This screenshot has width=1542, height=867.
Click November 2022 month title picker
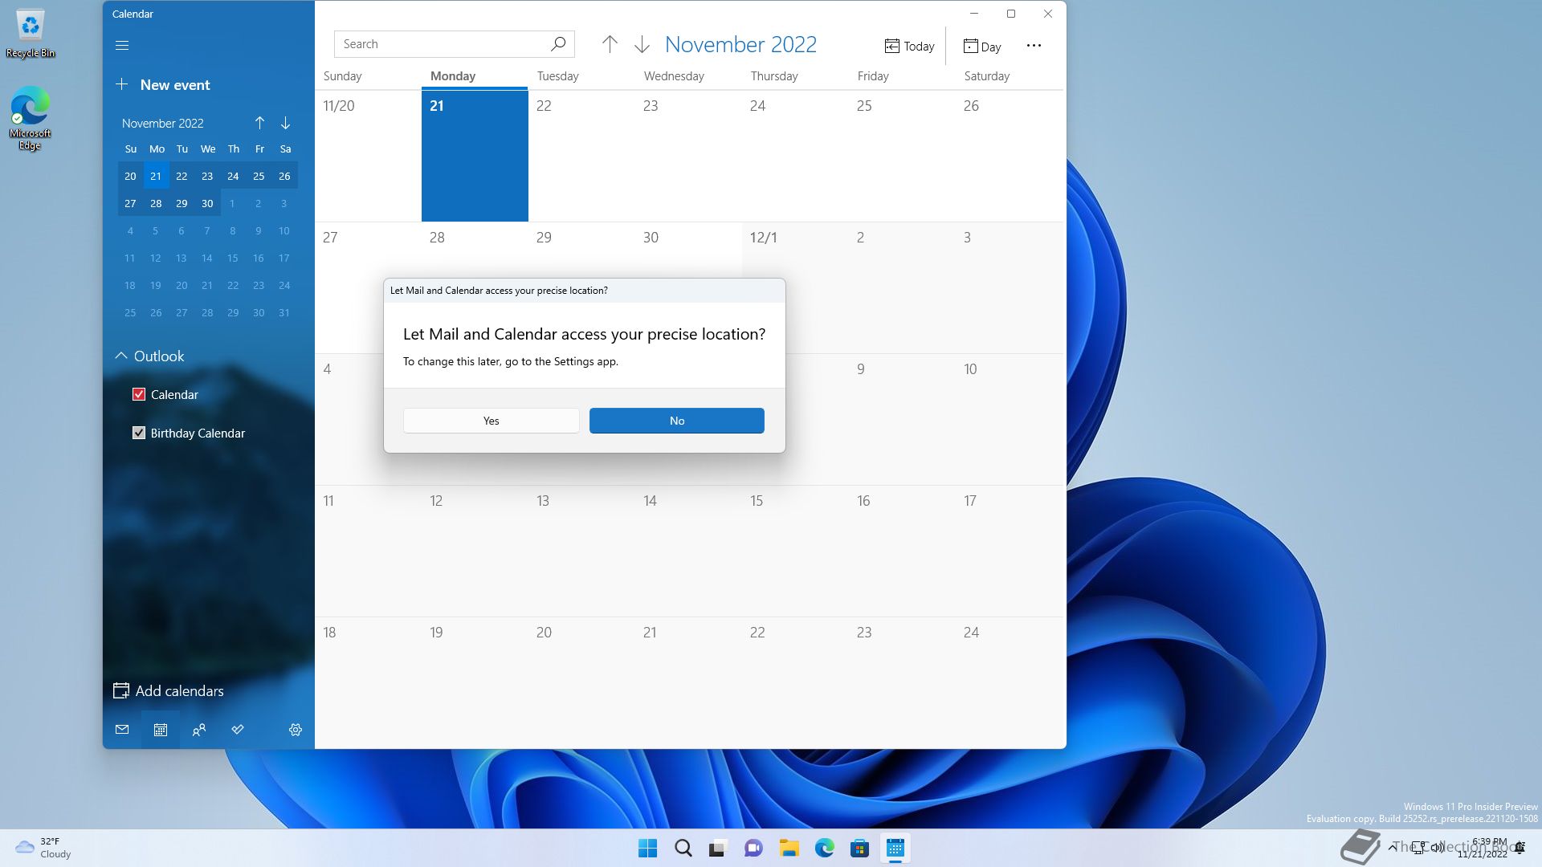point(740,45)
